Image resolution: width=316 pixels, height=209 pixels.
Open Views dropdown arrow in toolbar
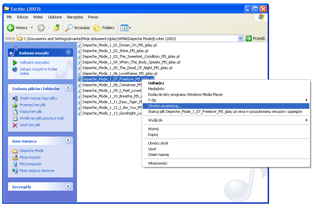coord(130,28)
